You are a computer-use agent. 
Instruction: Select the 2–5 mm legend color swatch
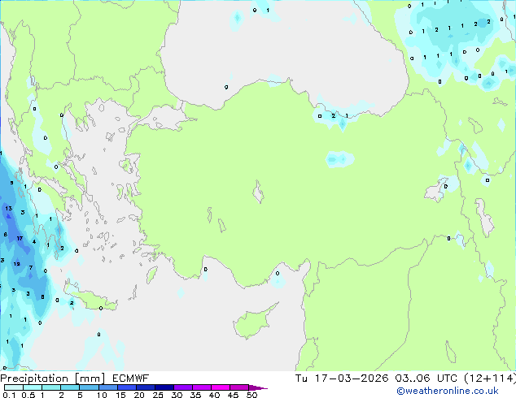(x=70, y=387)
